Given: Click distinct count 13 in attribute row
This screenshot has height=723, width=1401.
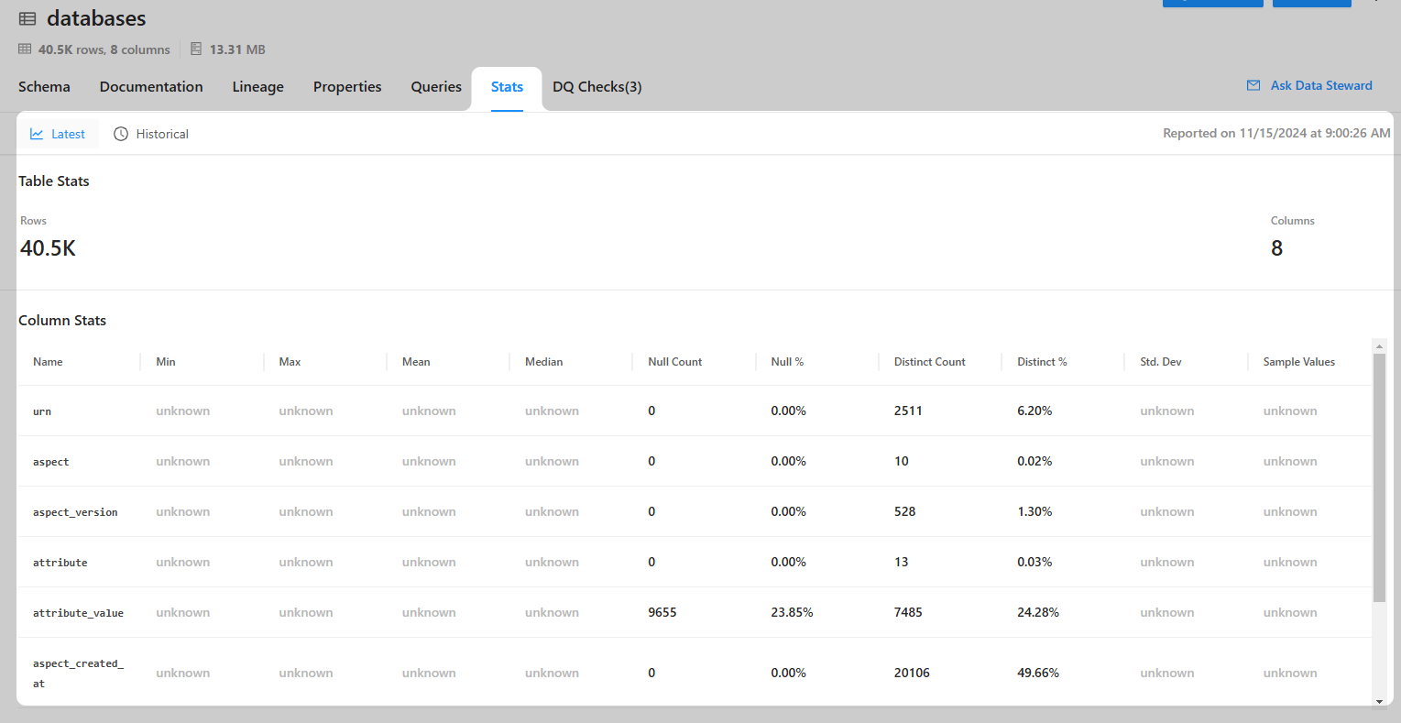Looking at the screenshot, I should pos(902,562).
